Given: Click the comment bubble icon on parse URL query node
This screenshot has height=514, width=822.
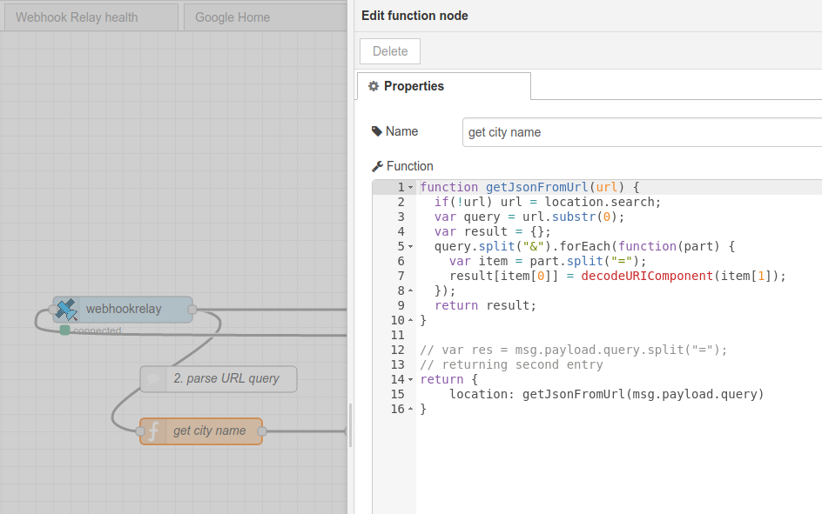Looking at the screenshot, I should point(154,379).
